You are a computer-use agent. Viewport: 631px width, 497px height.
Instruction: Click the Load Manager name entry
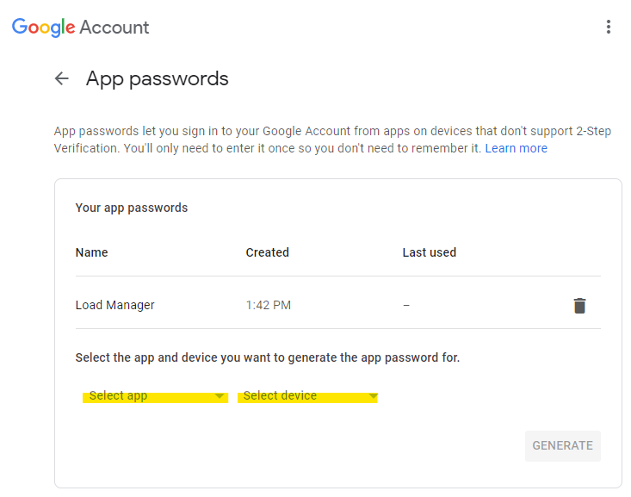coord(115,305)
